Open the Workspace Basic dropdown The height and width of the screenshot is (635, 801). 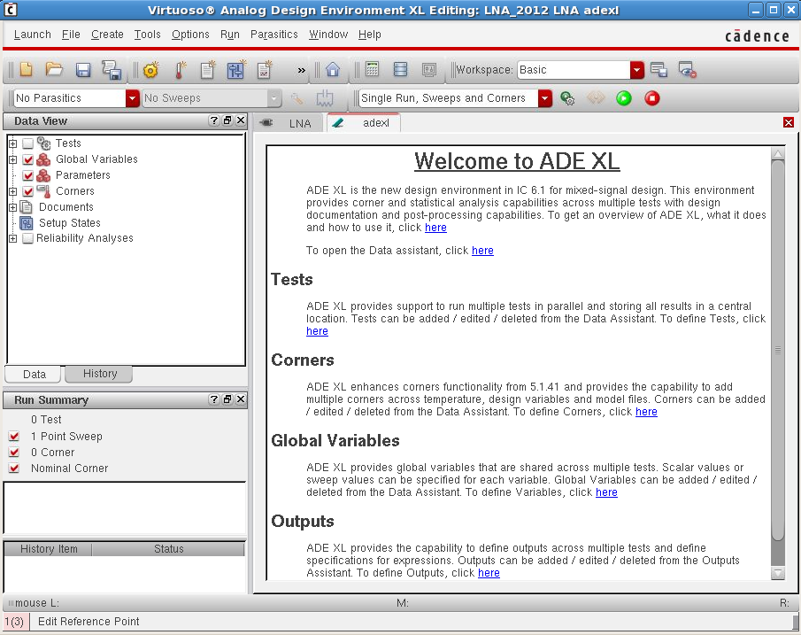[x=636, y=70]
